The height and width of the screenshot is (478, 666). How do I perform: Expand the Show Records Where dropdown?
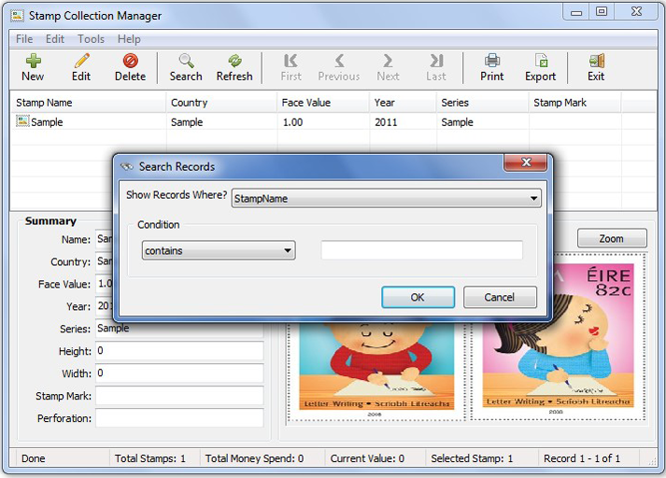(533, 198)
